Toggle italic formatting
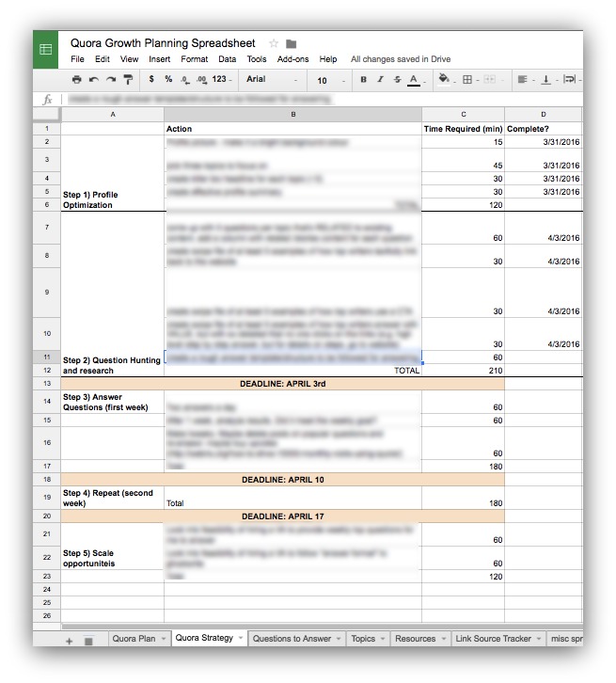Image resolution: width=616 pixels, height=683 pixels. (381, 79)
